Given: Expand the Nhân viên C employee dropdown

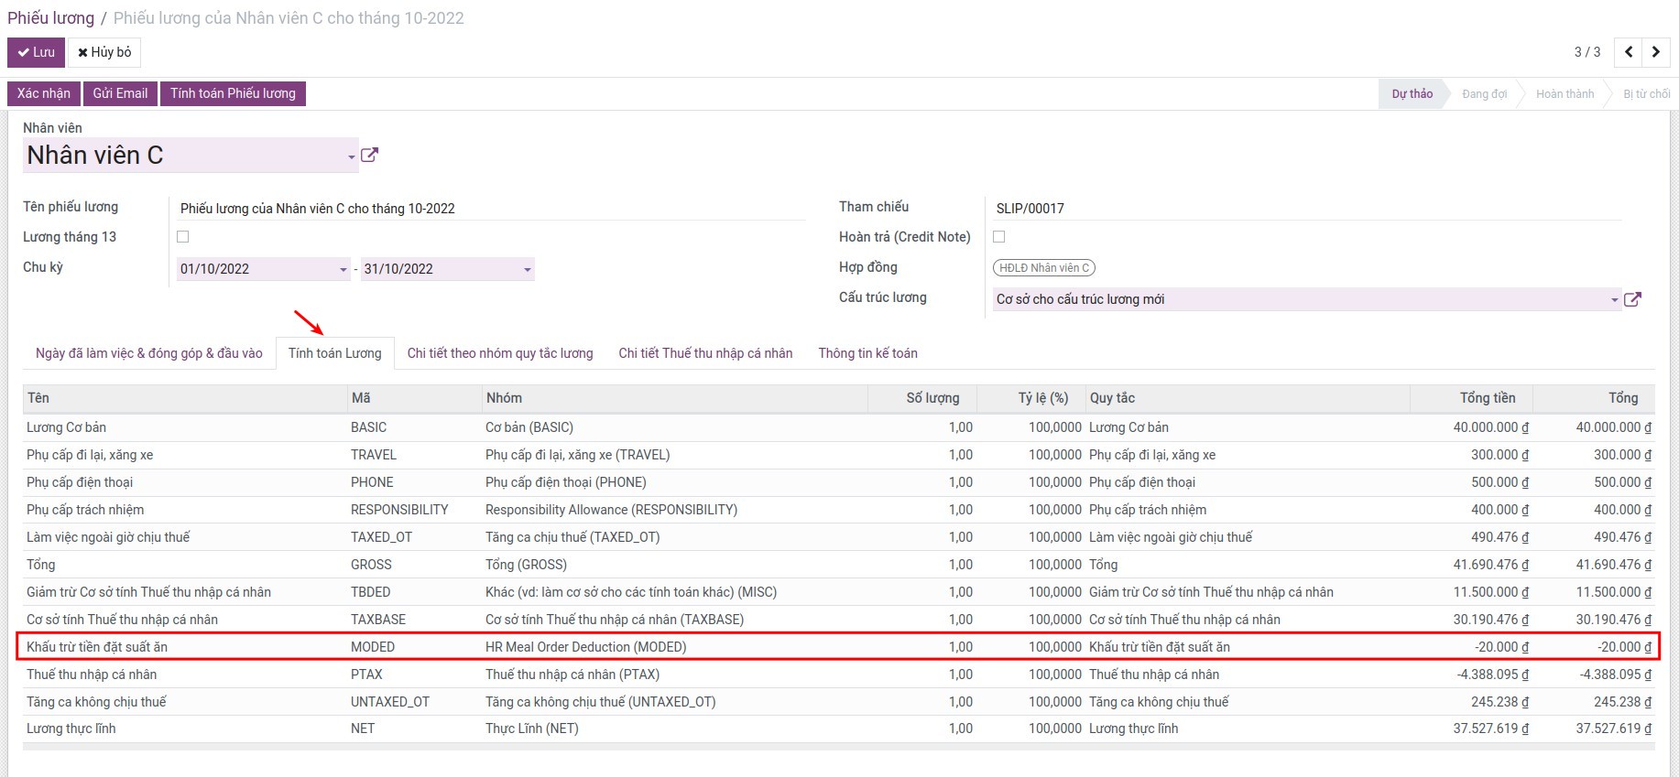Looking at the screenshot, I should pyautogui.click(x=351, y=157).
